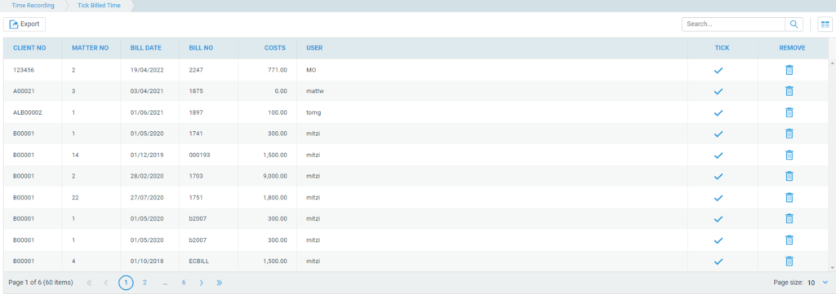The width and height of the screenshot is (836, 294).
Task: Tick the bill 2247 row
Action: [718, 70]
